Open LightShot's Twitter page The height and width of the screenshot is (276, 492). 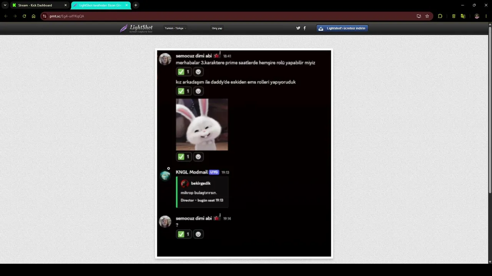pyautogui.click(x=298, y=28)
